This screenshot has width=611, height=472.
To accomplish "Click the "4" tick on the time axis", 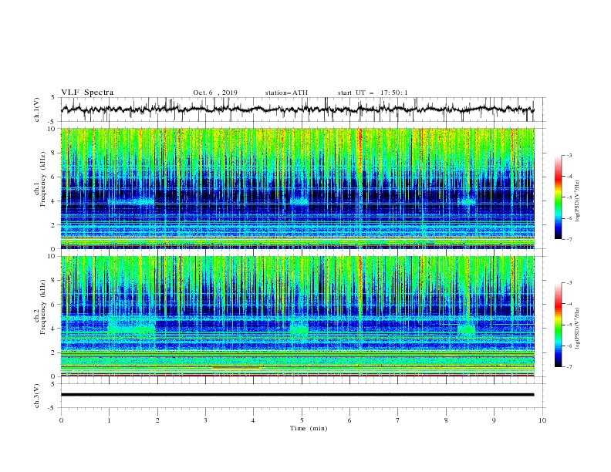I will pyautogui.click(x=254, y=420).
